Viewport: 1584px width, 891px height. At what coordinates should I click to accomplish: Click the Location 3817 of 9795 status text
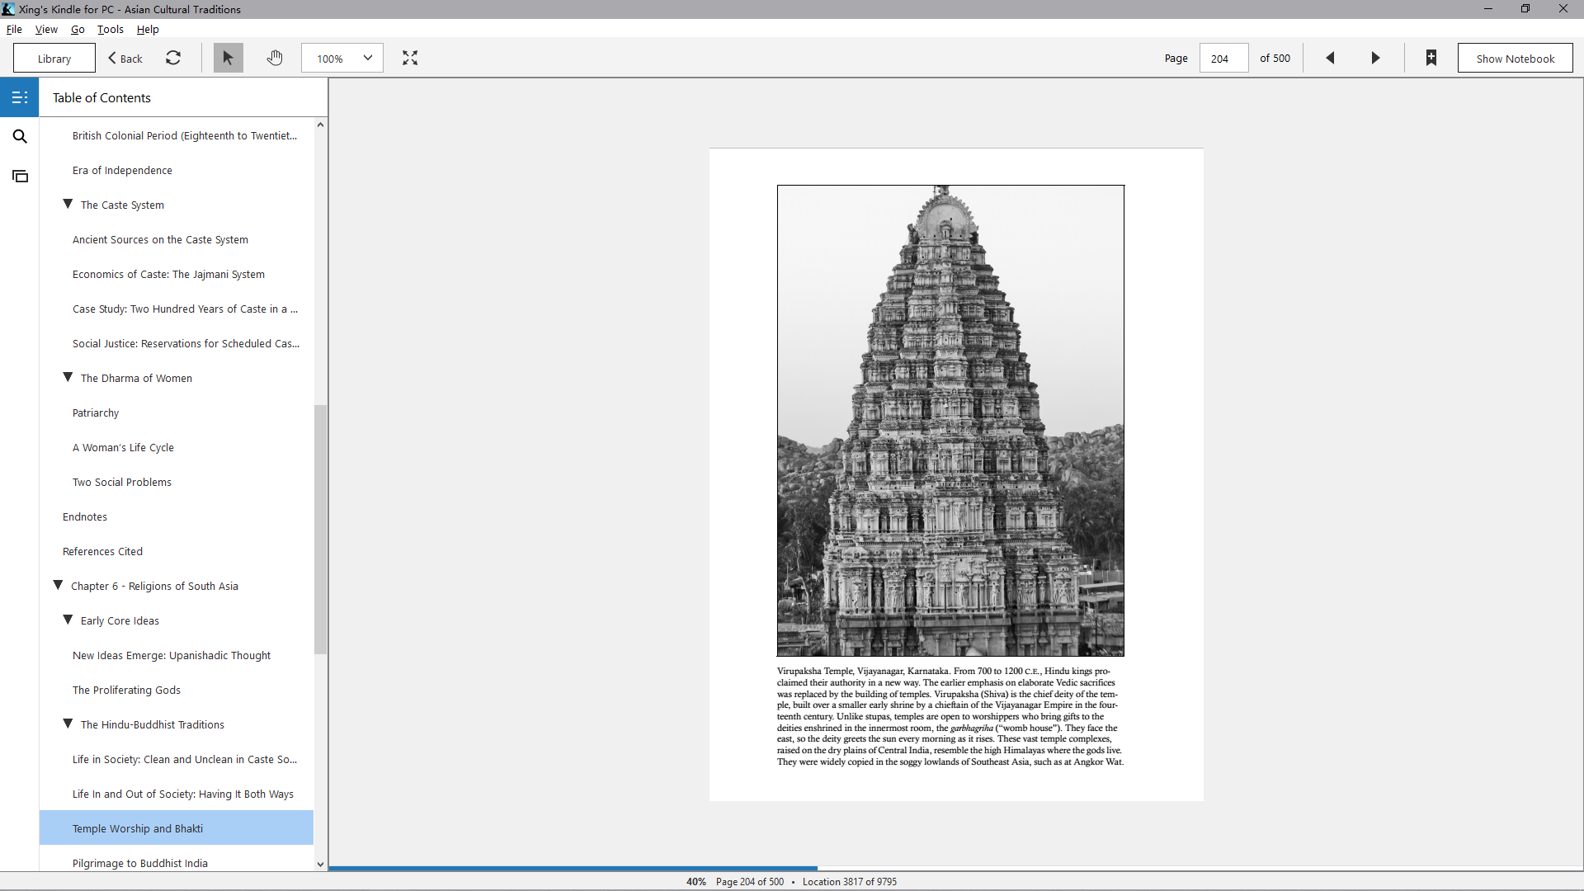pos(850,881)
